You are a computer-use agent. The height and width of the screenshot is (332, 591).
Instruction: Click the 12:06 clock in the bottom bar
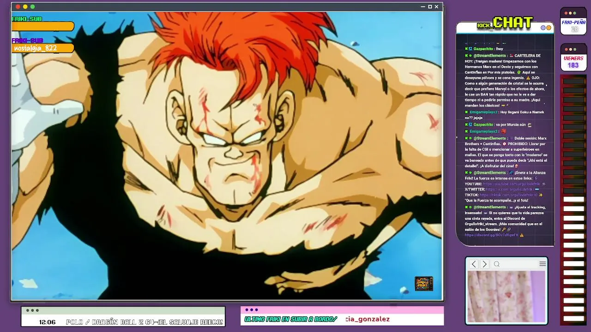click(x=47, y=322)
